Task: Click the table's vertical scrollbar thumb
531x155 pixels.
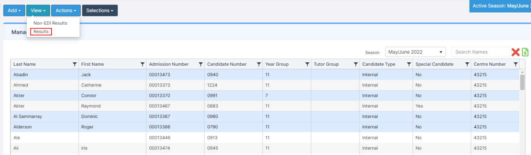Action: click(522, 82)
